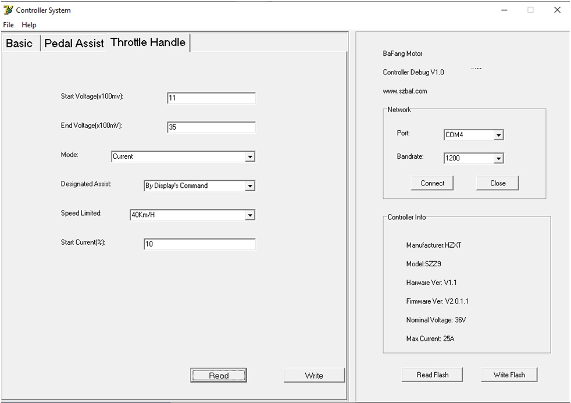571x403 pixels.
Task: Click the Designated Assist label
Action: point(86,184)
